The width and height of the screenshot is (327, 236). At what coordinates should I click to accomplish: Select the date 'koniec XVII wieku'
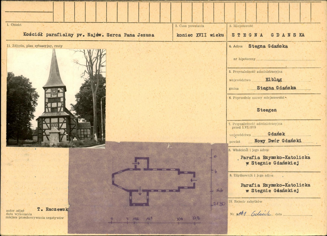click(200, 35)
